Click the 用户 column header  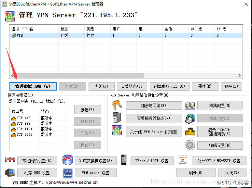pos(124,29)
